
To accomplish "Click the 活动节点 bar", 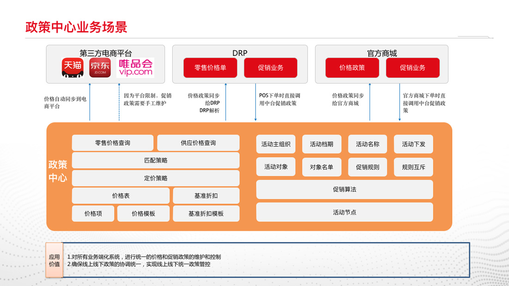I will tap(345, 212).
